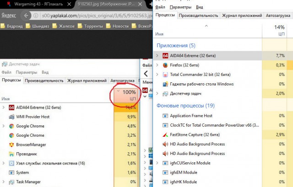293x187 pixels.
Task: Click the Task Manager process icon in left list
Action: (11, 182)
